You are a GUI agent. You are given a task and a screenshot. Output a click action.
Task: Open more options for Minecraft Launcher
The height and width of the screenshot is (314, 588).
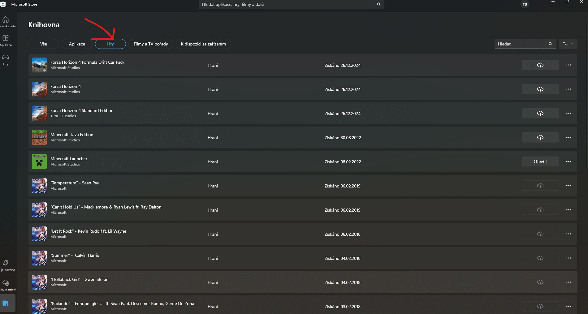point(569,161)
